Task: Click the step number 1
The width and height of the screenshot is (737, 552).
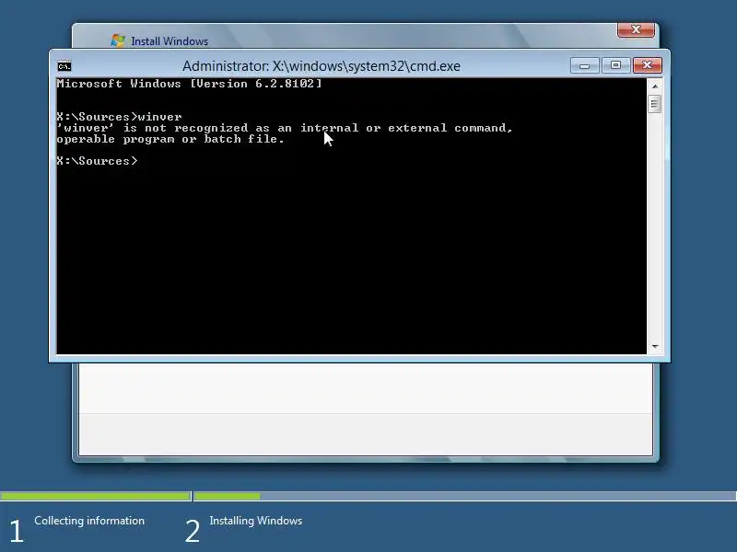Action: 16,532
